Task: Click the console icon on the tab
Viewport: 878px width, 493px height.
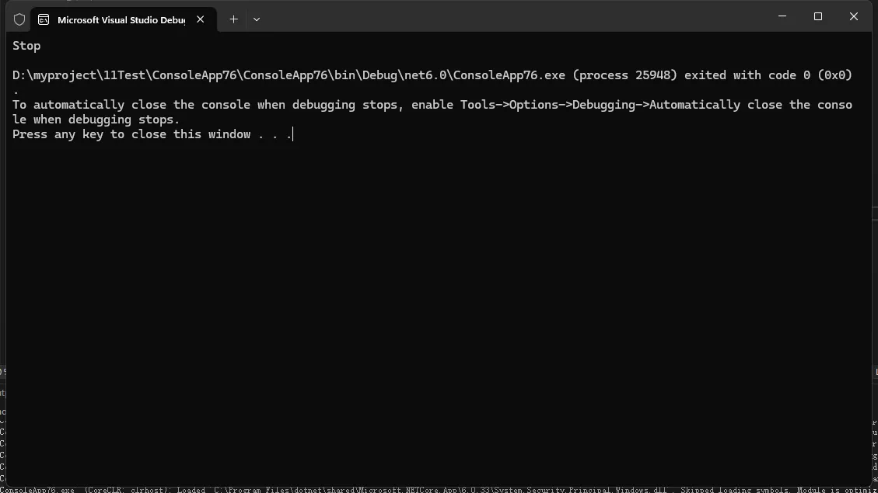Action: 44,19
